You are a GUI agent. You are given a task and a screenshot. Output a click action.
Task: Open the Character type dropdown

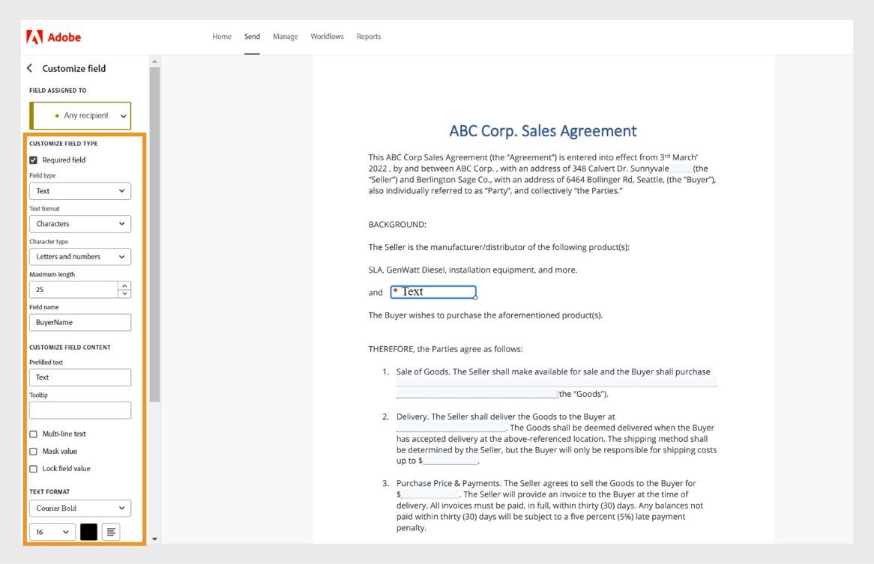pos(80,257)
